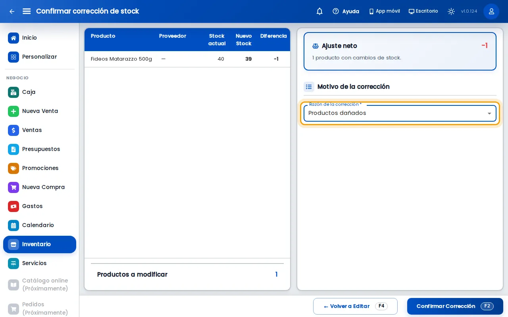Viewport: 508px width, 317px height.
Task: Go to Presupuestos menu label
Action: pos(41,149)
